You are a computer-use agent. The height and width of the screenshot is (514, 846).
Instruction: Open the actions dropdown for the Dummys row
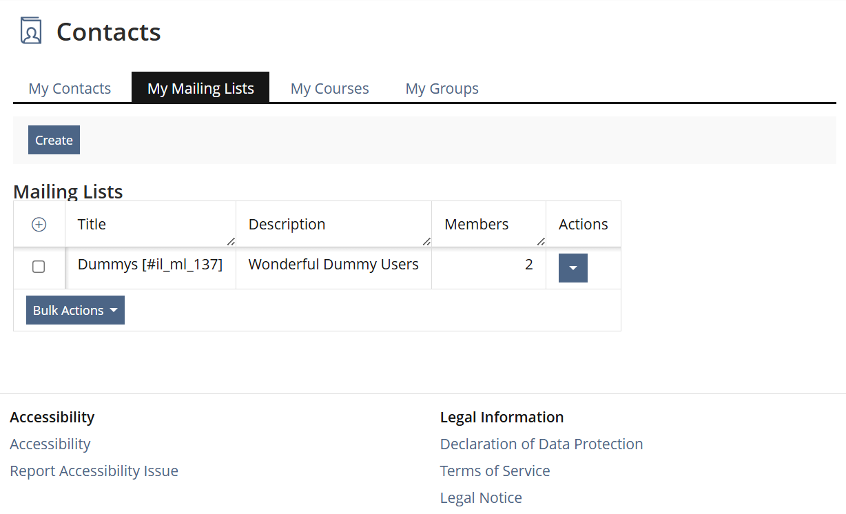[x=572, y=268]
